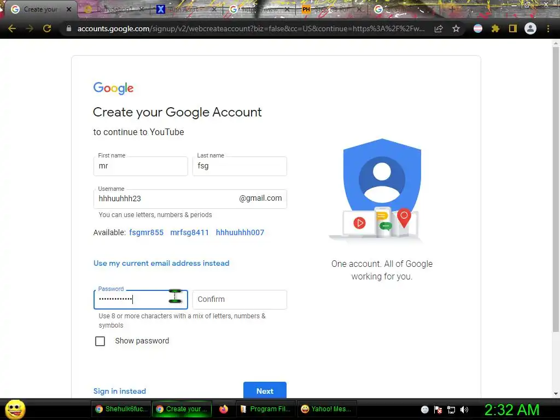Open the Extensions puzzle piece menu
The height and width of the screenshot is (420, 560).
(x=495, y=28)
